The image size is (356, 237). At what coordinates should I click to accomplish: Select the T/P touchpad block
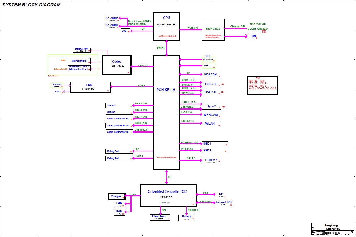tap(221, 195)
